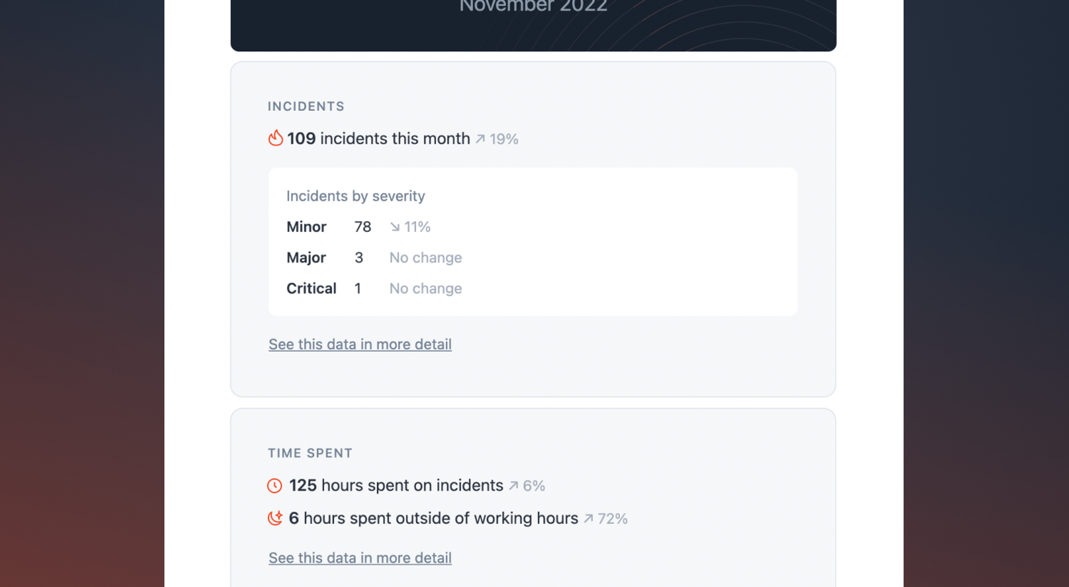Click the INCIDENTS section heading
The height and width of the screenshot is (587, 1069).
pos(306,106)
